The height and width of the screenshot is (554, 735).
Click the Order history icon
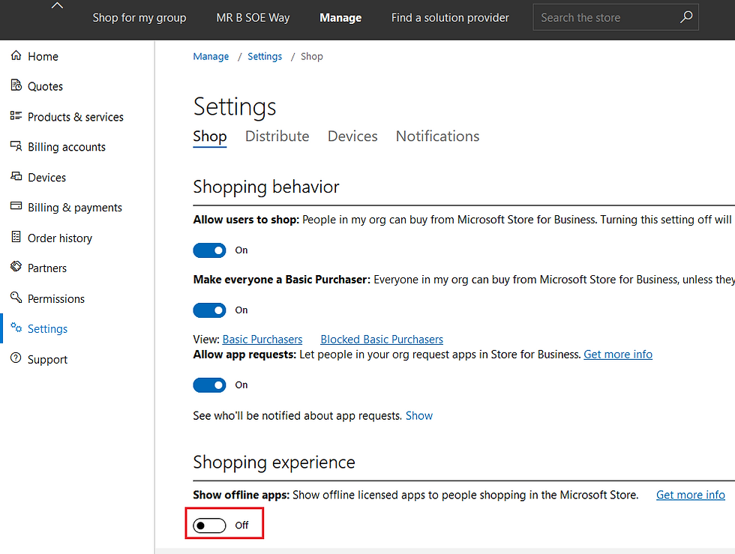(x=16, y=237)
